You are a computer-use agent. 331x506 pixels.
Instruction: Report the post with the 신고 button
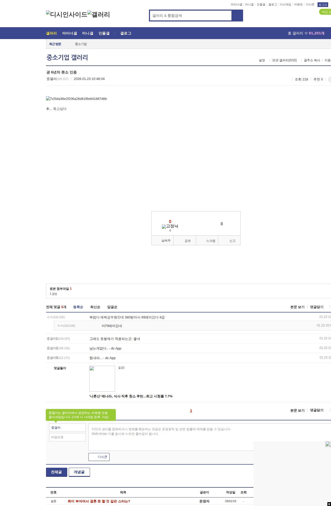click(x=232, y=241)
